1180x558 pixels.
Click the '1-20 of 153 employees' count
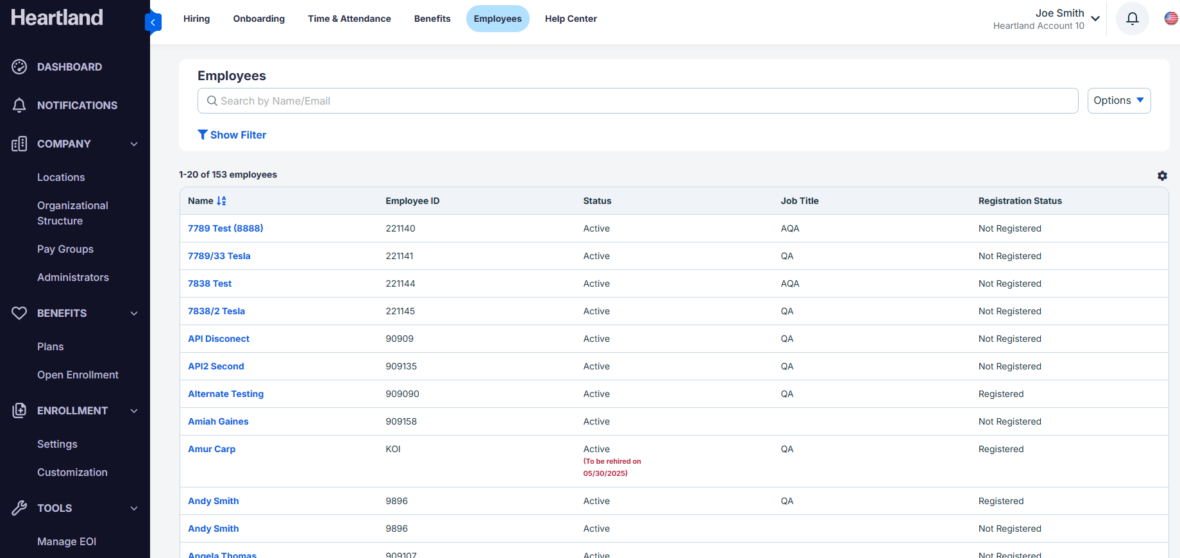[x=228, y=174]
